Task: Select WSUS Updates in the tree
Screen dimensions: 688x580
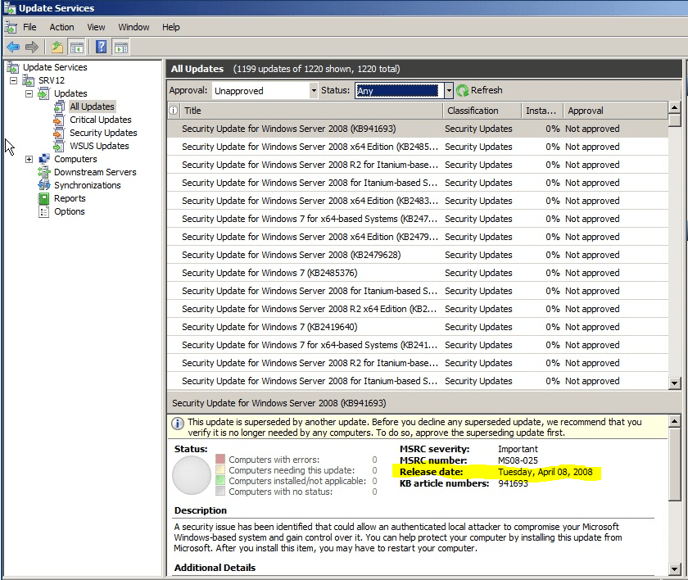Action: (99, 146)
